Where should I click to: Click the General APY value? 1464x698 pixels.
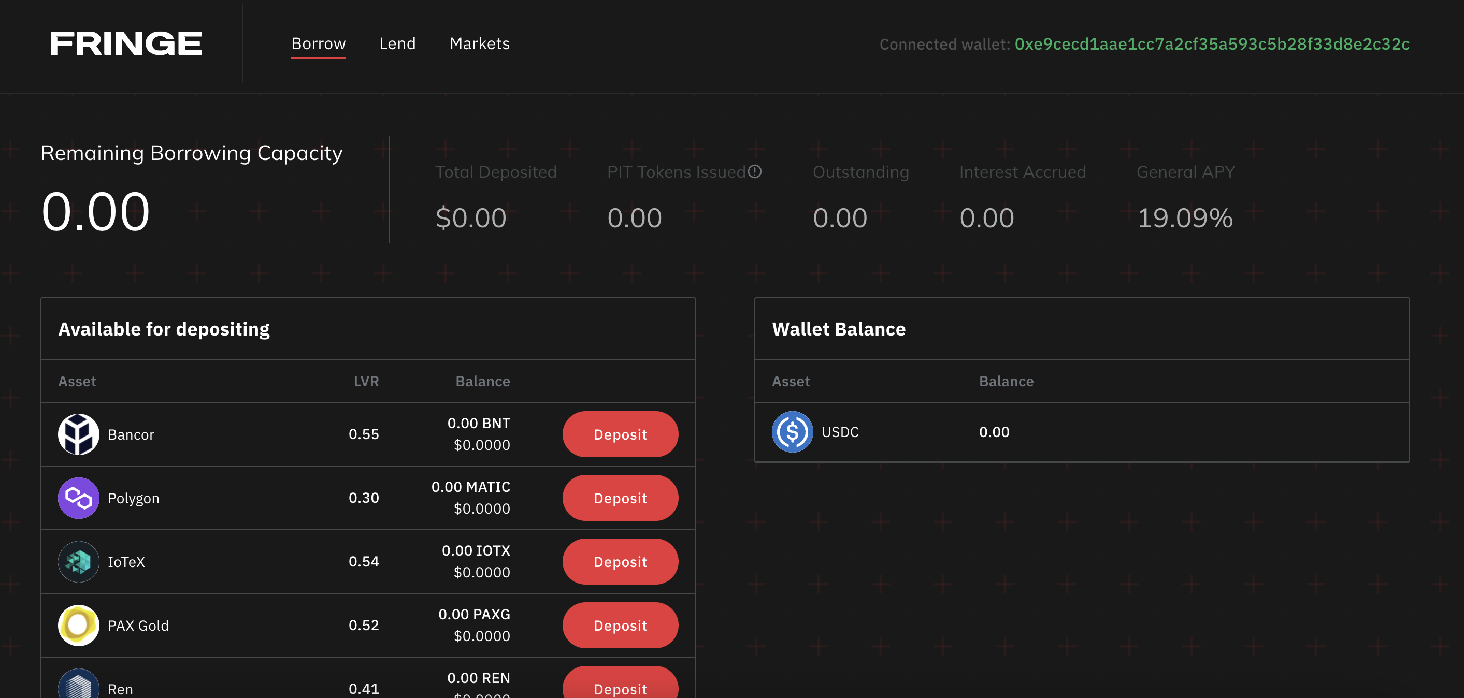point(1184,218)
